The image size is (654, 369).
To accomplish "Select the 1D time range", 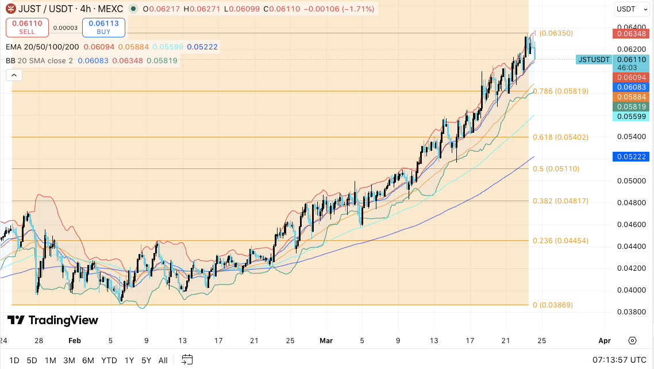I will click(14, 360).
